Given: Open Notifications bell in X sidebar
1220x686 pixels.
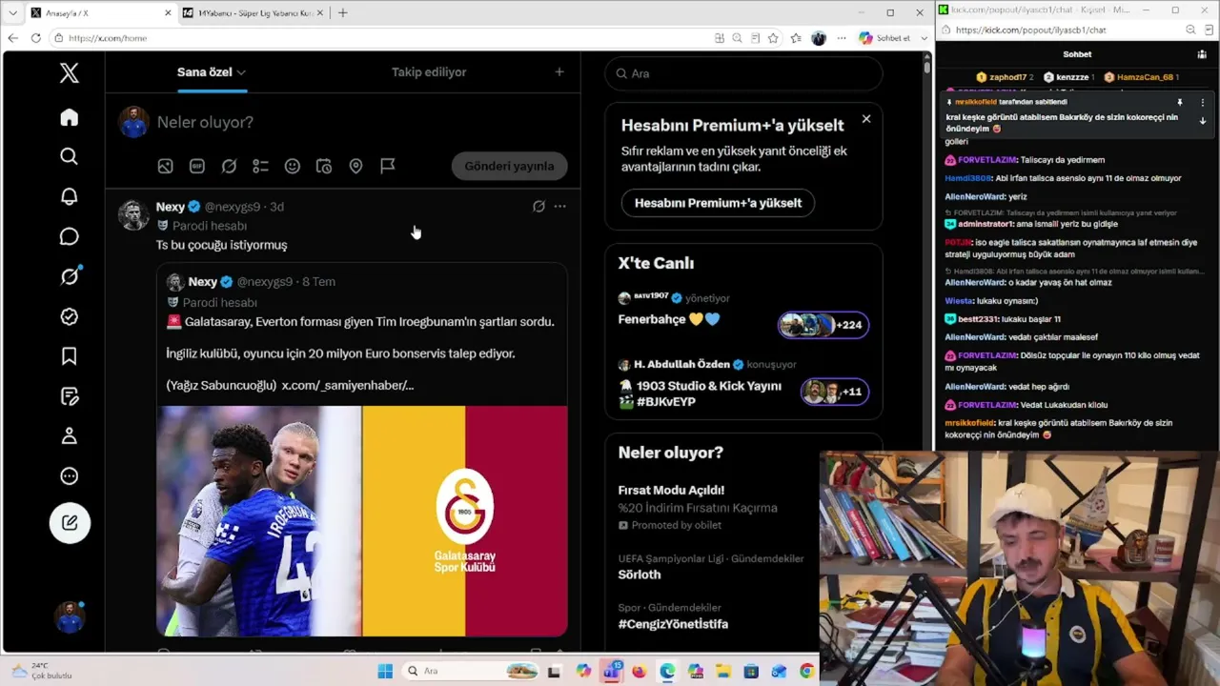Looking at the screenshot, I should tap(70, 196).
